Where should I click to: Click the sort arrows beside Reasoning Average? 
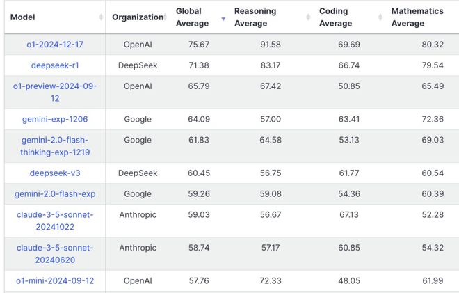coord(308,18)
